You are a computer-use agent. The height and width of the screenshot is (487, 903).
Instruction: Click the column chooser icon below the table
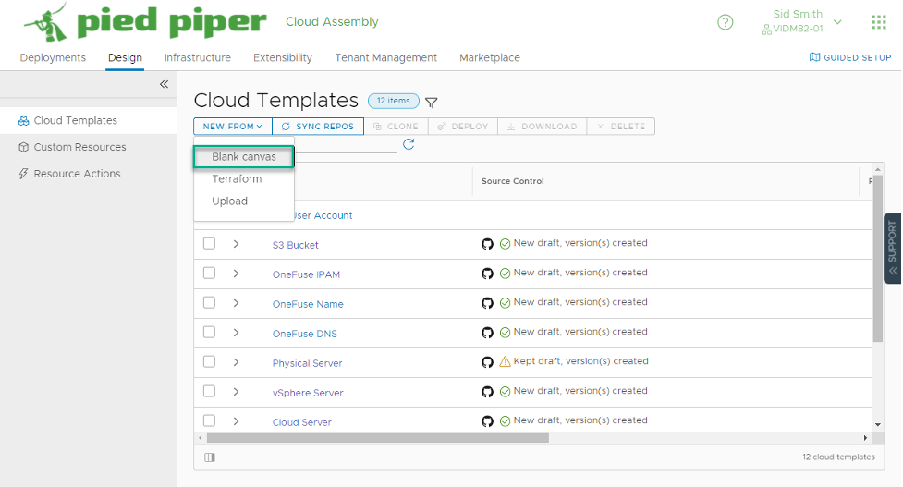pos(210,457)
